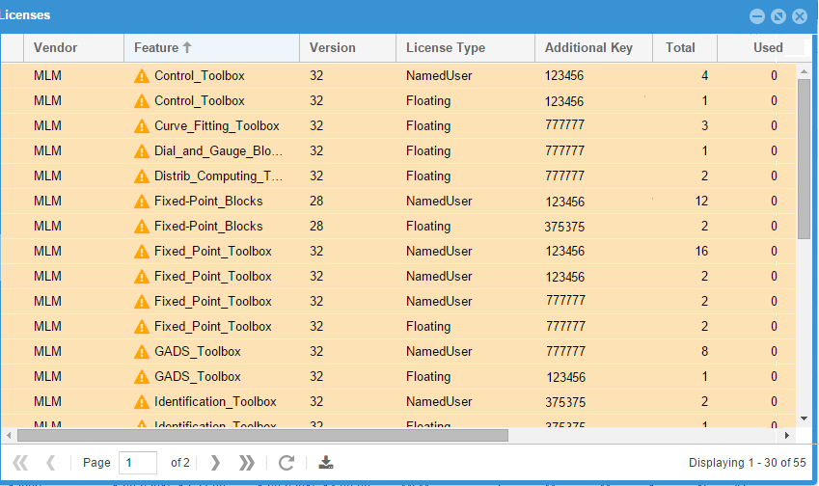This screenshot has width=819, height=486.
Task: Jump to the last page
Action: click(247, 463)
